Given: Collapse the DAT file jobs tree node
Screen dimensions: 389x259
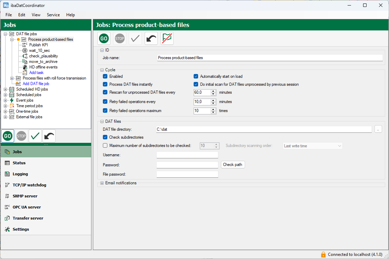Looking at the screenshot, I should pyautogui.click(x=5, y=34).
